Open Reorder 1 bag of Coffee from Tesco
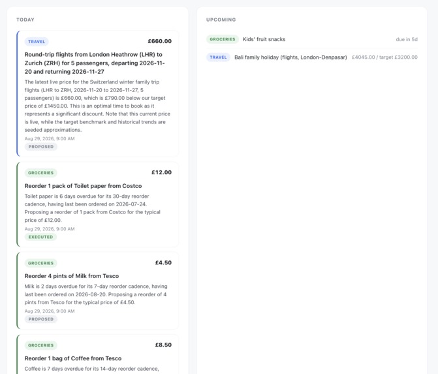 (73, 358)
